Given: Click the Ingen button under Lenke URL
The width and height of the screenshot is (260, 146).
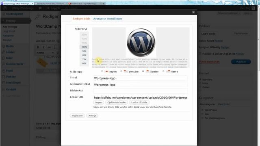Looking at the screenshot, I should point(98,103).
